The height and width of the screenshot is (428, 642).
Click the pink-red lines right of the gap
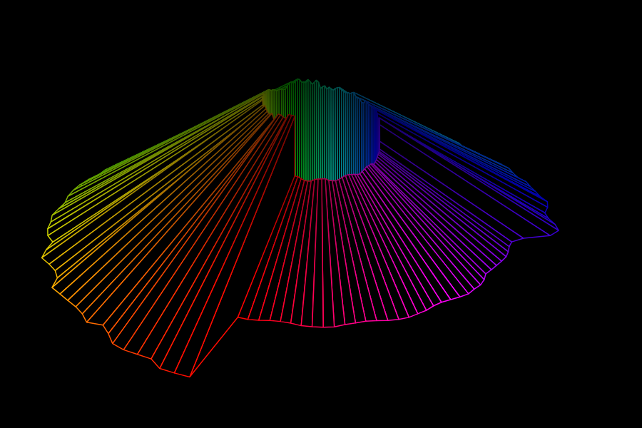(x=300, y=271)
